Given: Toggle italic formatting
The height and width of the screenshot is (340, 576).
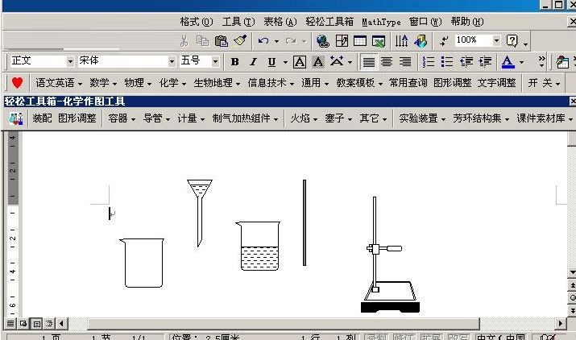Looking at the screenshot, I should coord(253,61).
